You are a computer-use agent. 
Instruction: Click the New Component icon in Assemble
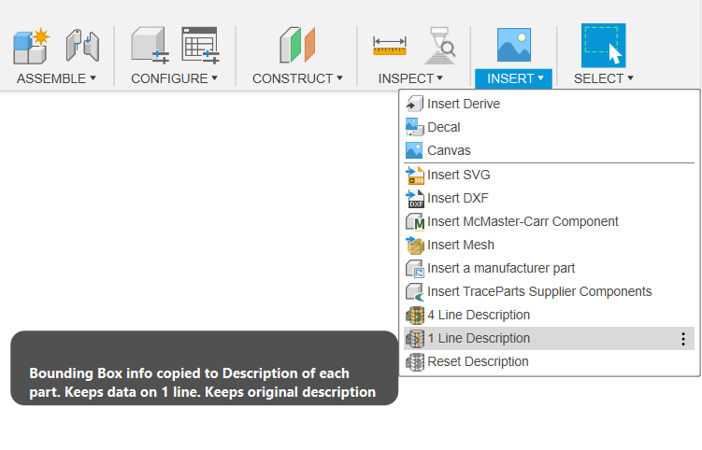(31, 45)
